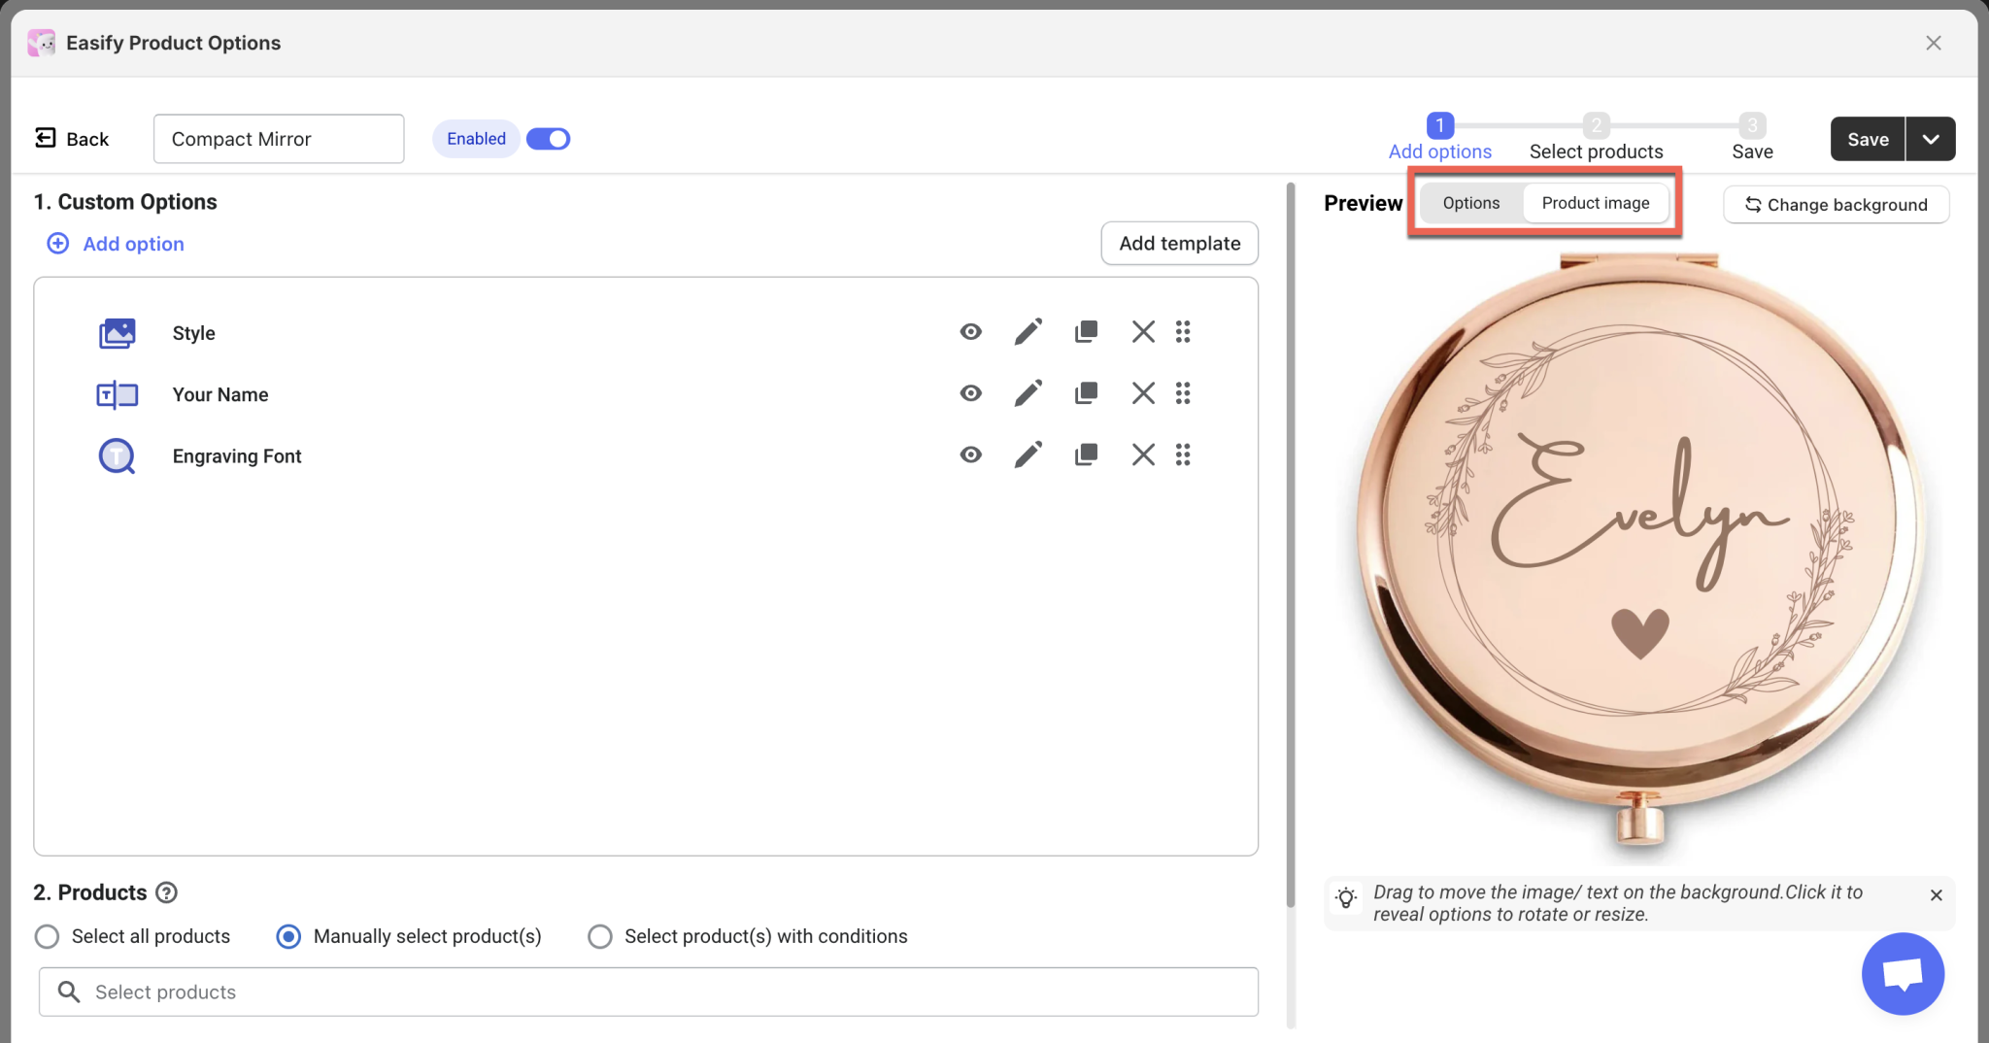Viewport: 1989px width, 1043px height.
Task: Duplicate the Style option
Action: pyautogui.click(x=1086, y=332)
